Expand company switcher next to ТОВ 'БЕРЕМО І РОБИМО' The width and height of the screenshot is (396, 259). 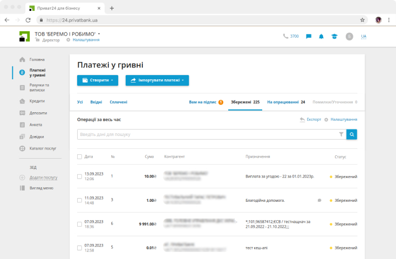click(99, 34)
